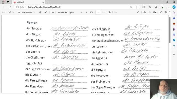This screenshot has width=177, height=99.
Task: Zoom out with the minus button
Action: [x=82, y=12]
